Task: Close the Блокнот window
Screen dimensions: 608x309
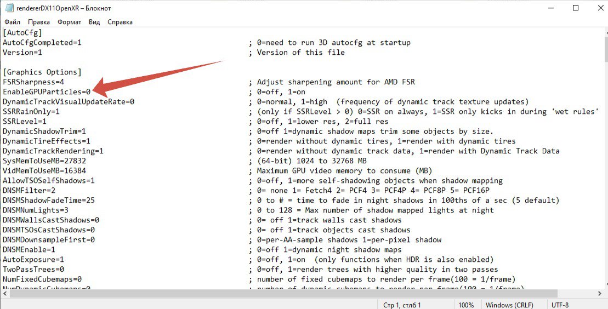Action: 600,8
